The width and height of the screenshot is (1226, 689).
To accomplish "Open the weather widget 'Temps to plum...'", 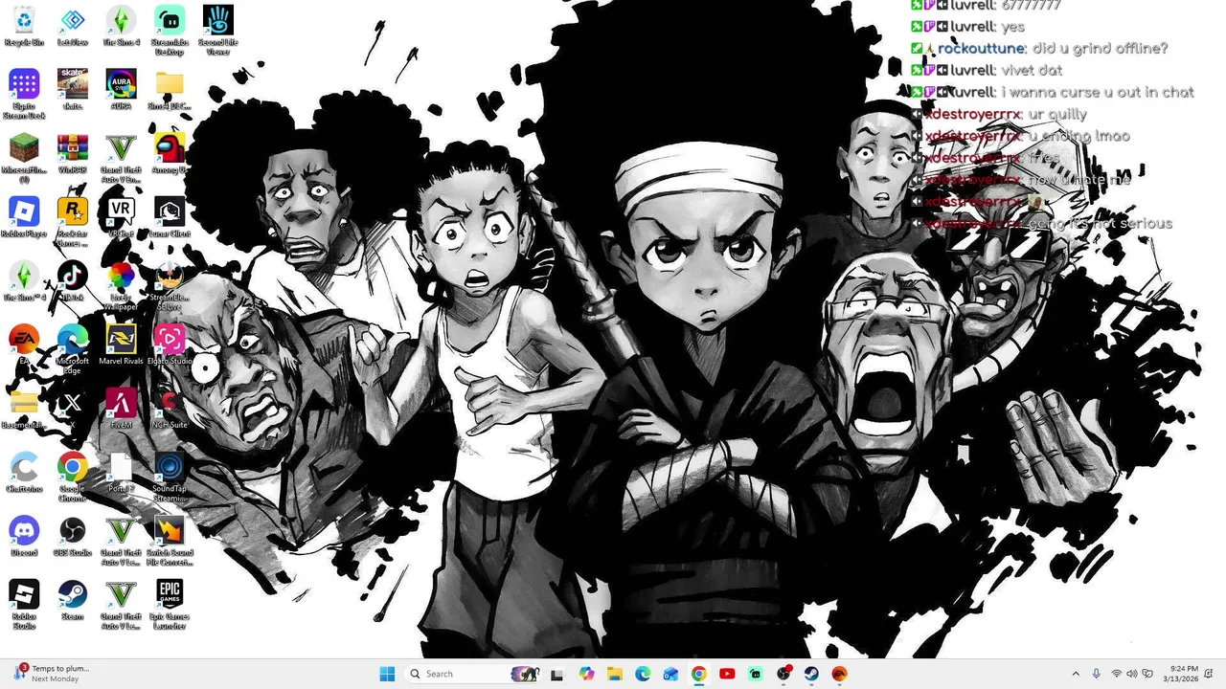I will pyautogui.click(x=52, y=674).
